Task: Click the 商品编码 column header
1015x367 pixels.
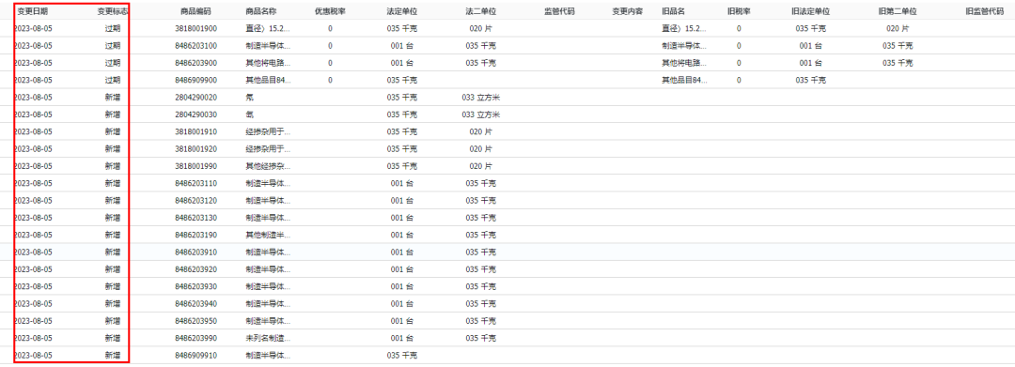Action: (195, 11)
